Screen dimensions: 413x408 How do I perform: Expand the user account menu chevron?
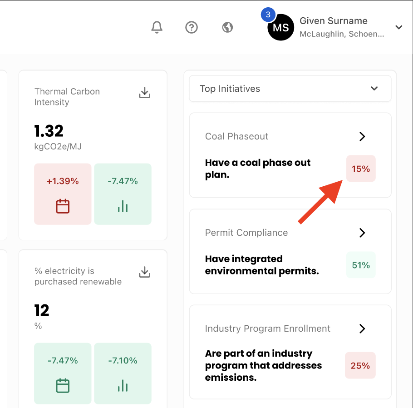coord(398,27)
